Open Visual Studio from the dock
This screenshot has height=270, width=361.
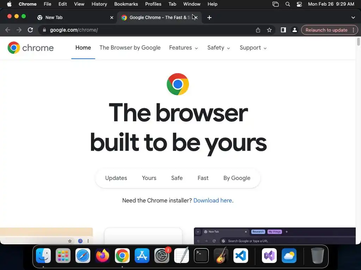click(269, 256)
